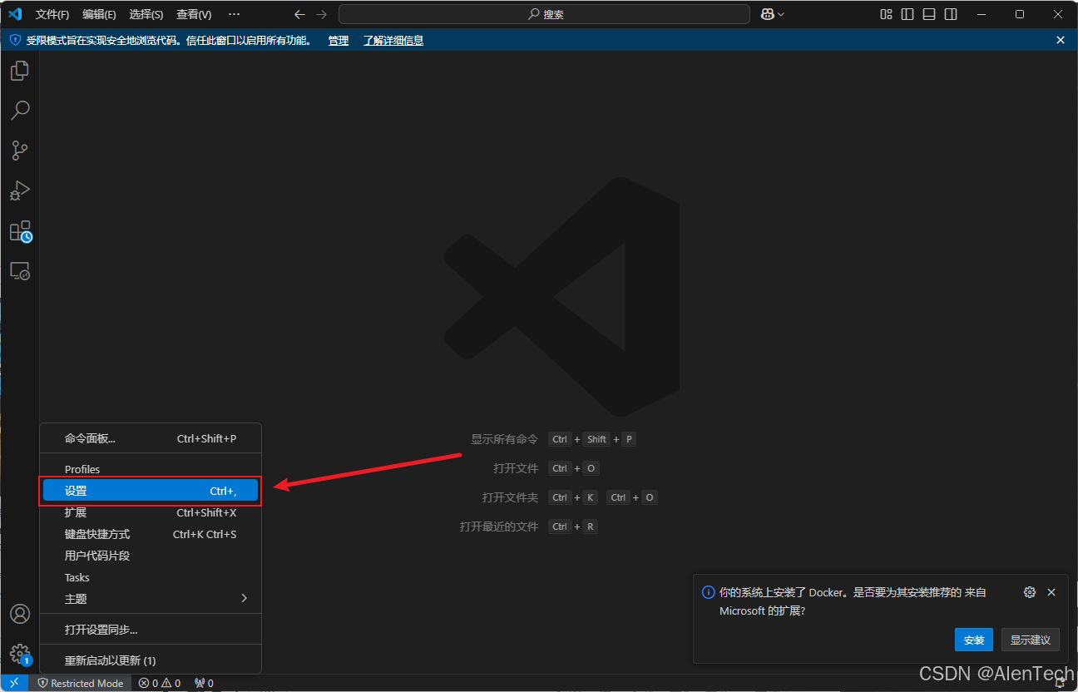Open the notification gear settings icon
Viewport: 1078px width, 692px height.
(x=1030, y=592)
